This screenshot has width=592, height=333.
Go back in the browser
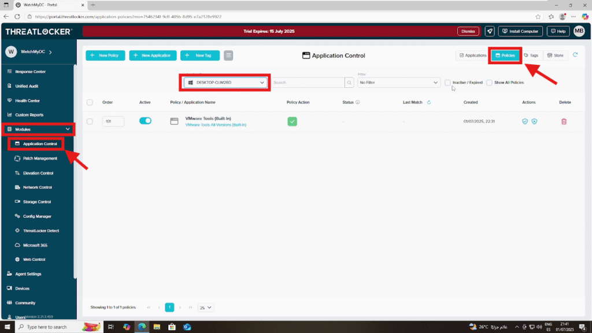[6, 17]
